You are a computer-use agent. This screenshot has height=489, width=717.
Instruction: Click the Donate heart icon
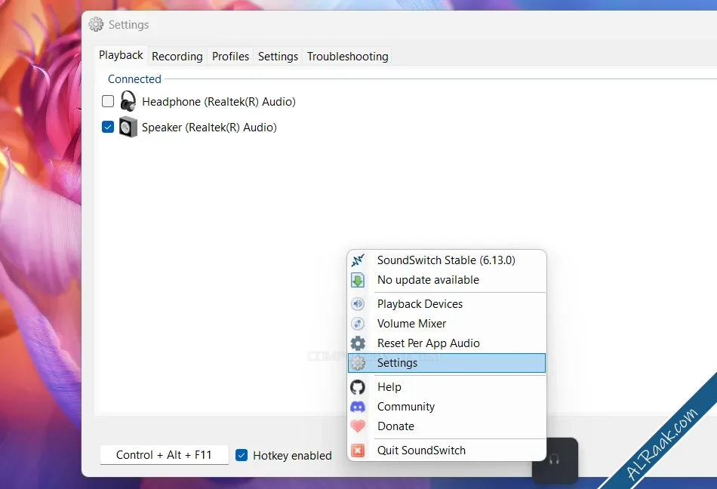click(x=358, y=426)
